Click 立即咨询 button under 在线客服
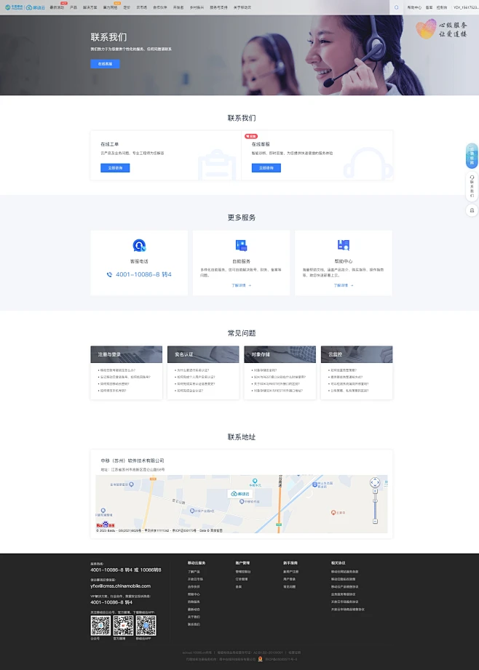The height and width of the screenshot is (670, 479). (x=266, y=168)
